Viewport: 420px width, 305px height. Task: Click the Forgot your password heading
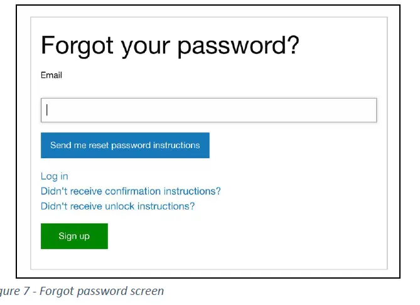tap(170, 46)
